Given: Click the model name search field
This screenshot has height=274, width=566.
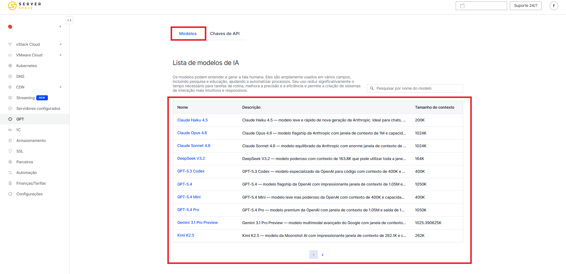Looking at the screenshot, I should click(x=415, y=88).
